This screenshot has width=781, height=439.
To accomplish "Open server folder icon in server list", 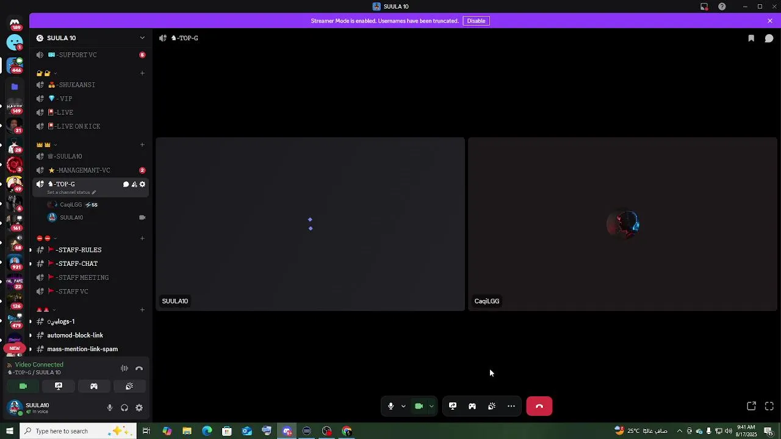I will (x=15, y=87).
